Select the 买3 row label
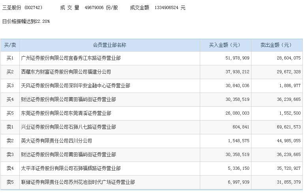 click(10, 86)
